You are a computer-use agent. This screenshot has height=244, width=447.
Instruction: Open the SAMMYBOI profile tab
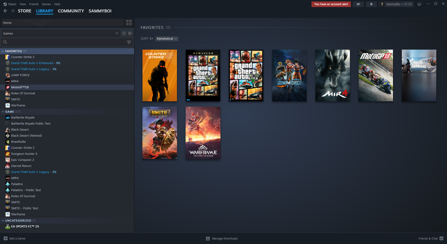pos(100,11)
